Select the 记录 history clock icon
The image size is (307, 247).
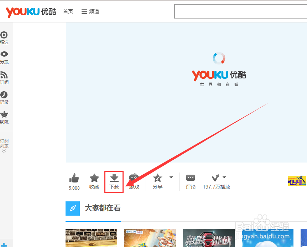point(4,94)
